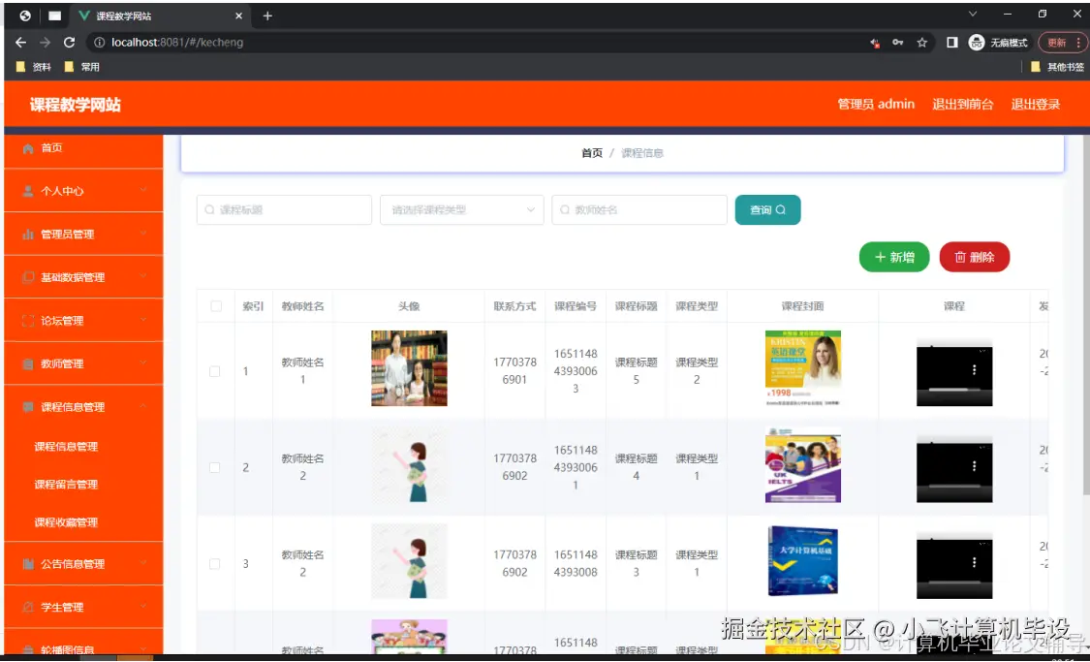The width and height of the screenshot is (1090, 662).
Task: Click the 教师管理 sidebar icon
Action: tap(29, 363)
